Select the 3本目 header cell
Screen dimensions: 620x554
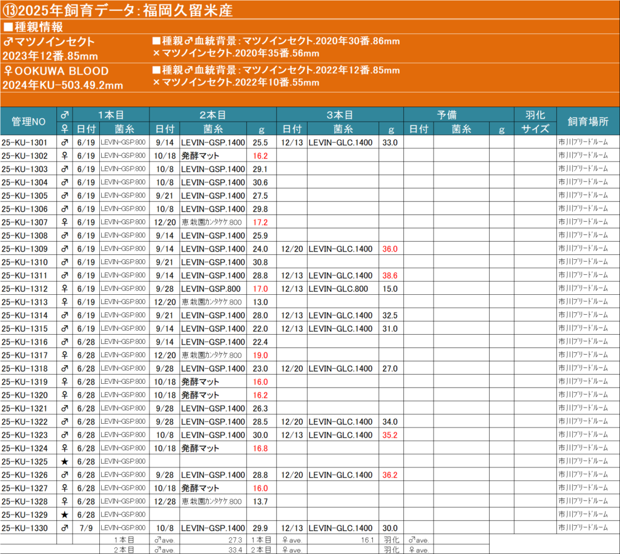pyautogui.click(x=340, y=114)
